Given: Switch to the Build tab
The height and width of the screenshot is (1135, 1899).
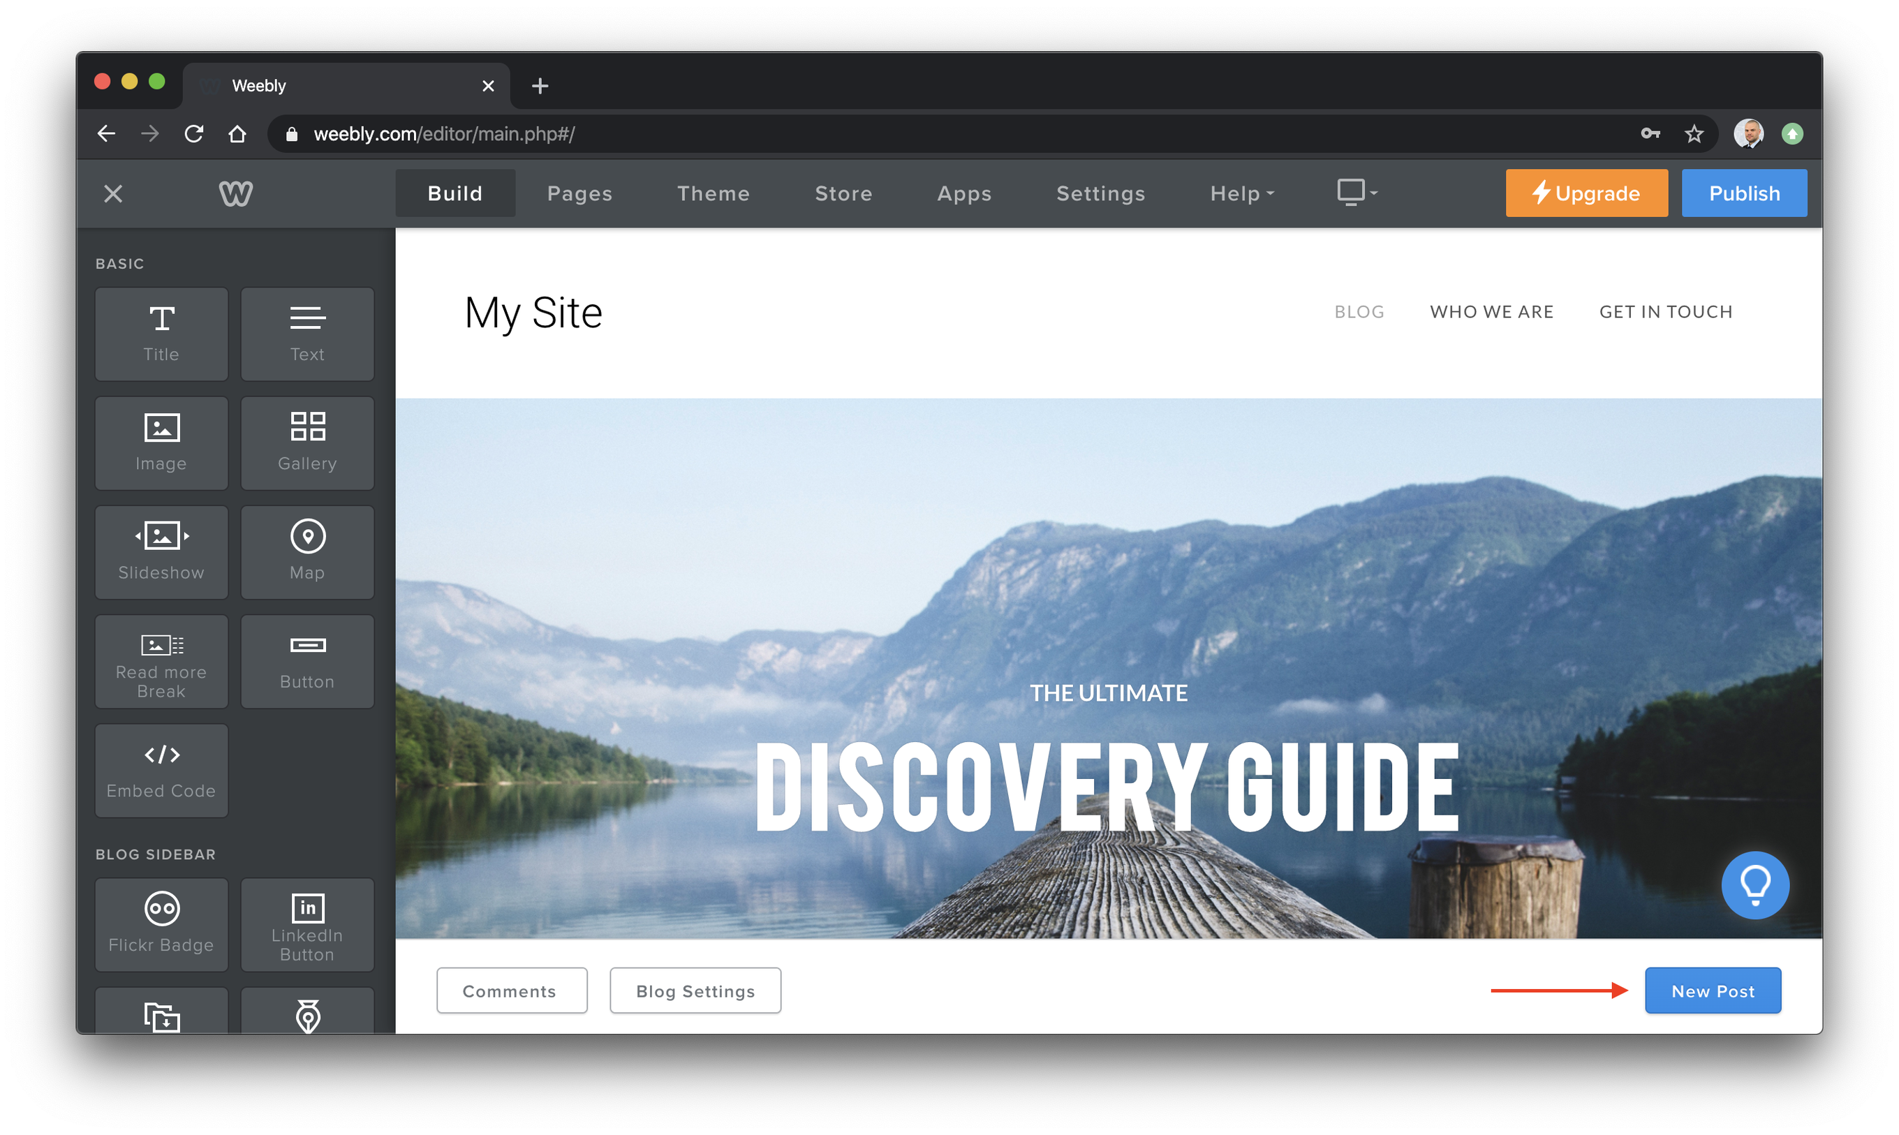Looking at the screenshot, I should (455, 193).
